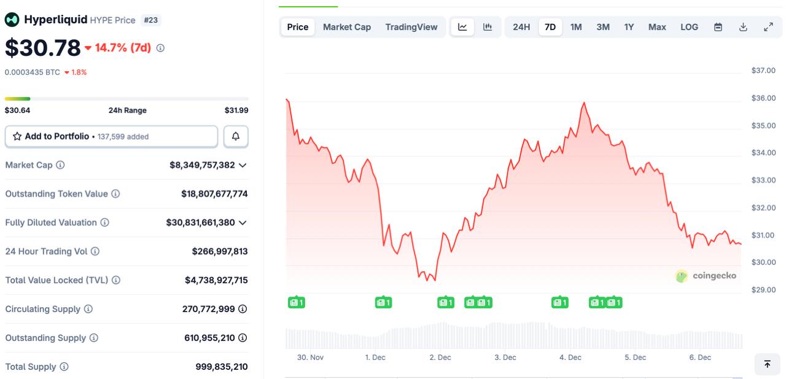Open the calendar date range picker
786x379 pixels.
718,27
